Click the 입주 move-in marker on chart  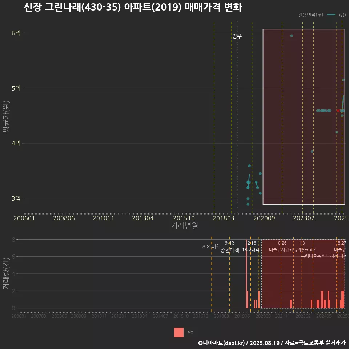(236, 36)
